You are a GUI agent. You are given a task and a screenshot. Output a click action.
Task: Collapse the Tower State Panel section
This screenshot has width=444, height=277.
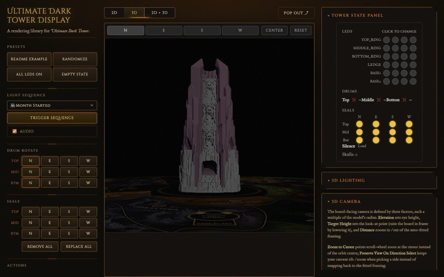coord(357,16)
